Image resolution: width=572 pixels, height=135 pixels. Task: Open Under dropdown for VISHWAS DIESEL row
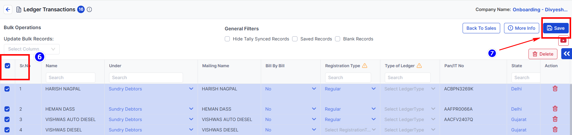(x=151, y=130)
